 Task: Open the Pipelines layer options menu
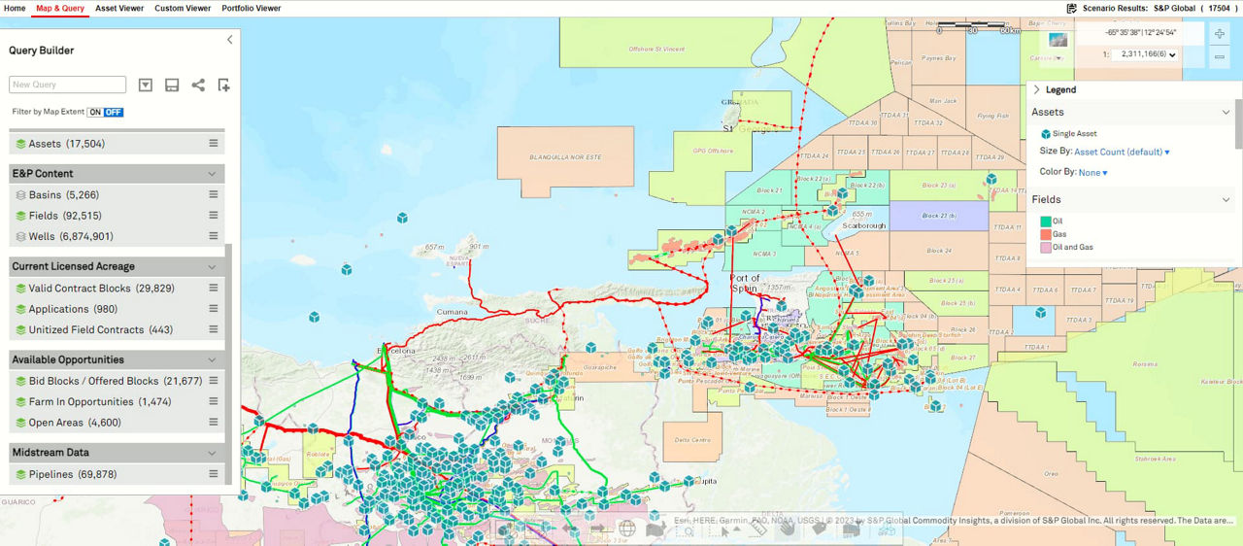(213, 474)
